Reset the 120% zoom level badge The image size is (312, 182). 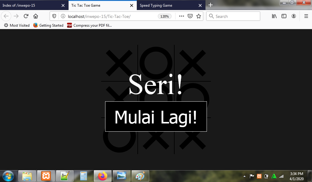point(165,16)
